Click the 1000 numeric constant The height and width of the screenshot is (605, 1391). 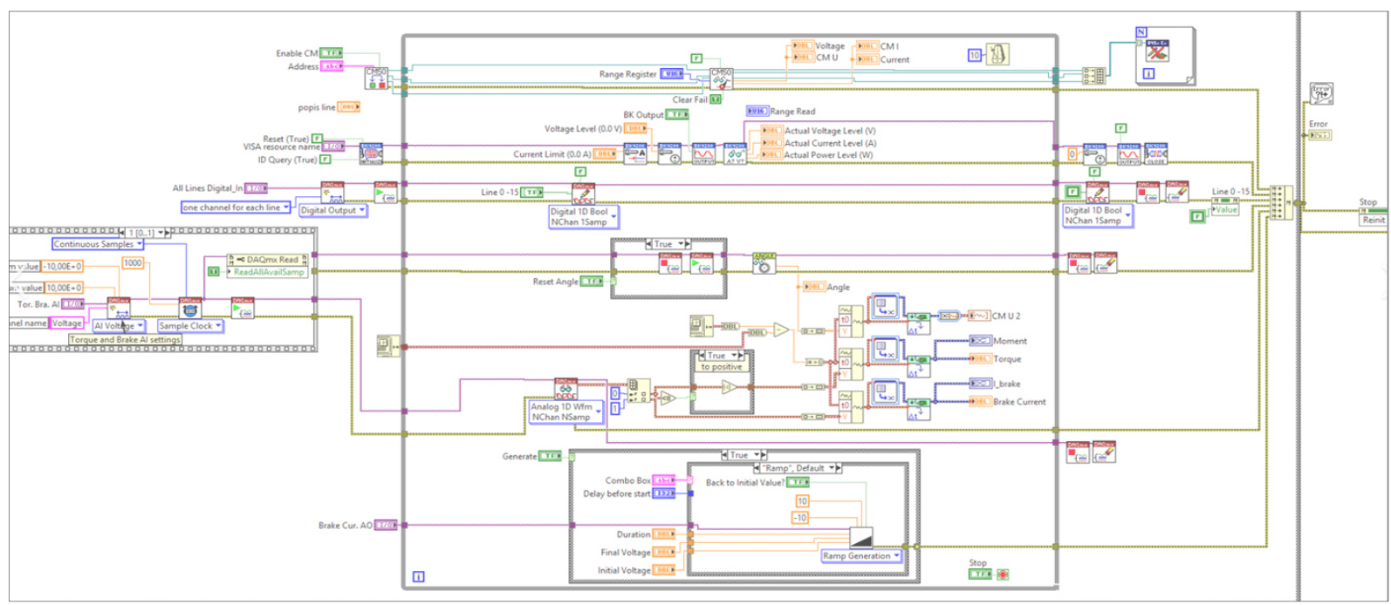[133, 262]
